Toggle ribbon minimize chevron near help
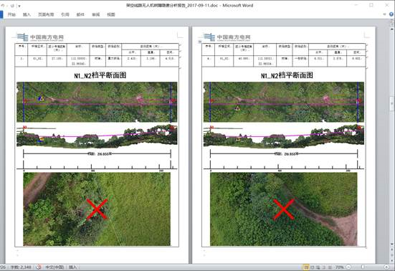 (384, 14)
